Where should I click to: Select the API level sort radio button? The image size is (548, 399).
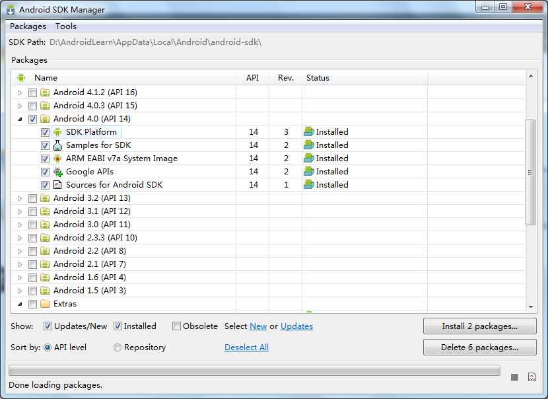[x=48, y=347]
